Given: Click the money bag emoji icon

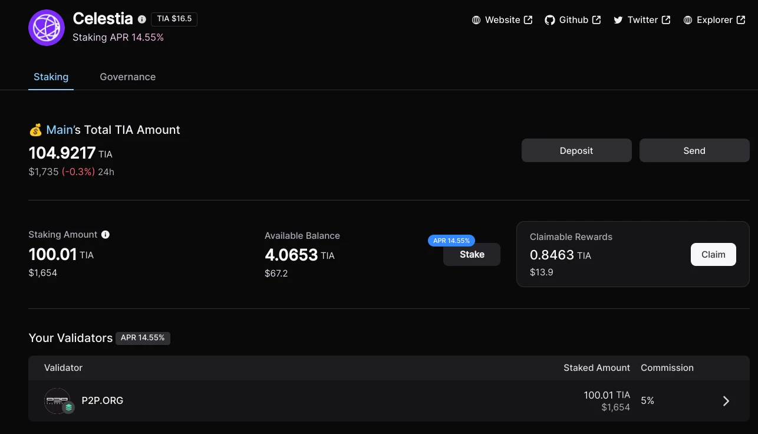Looking at the screenshot, I should [x=35, y=130].
